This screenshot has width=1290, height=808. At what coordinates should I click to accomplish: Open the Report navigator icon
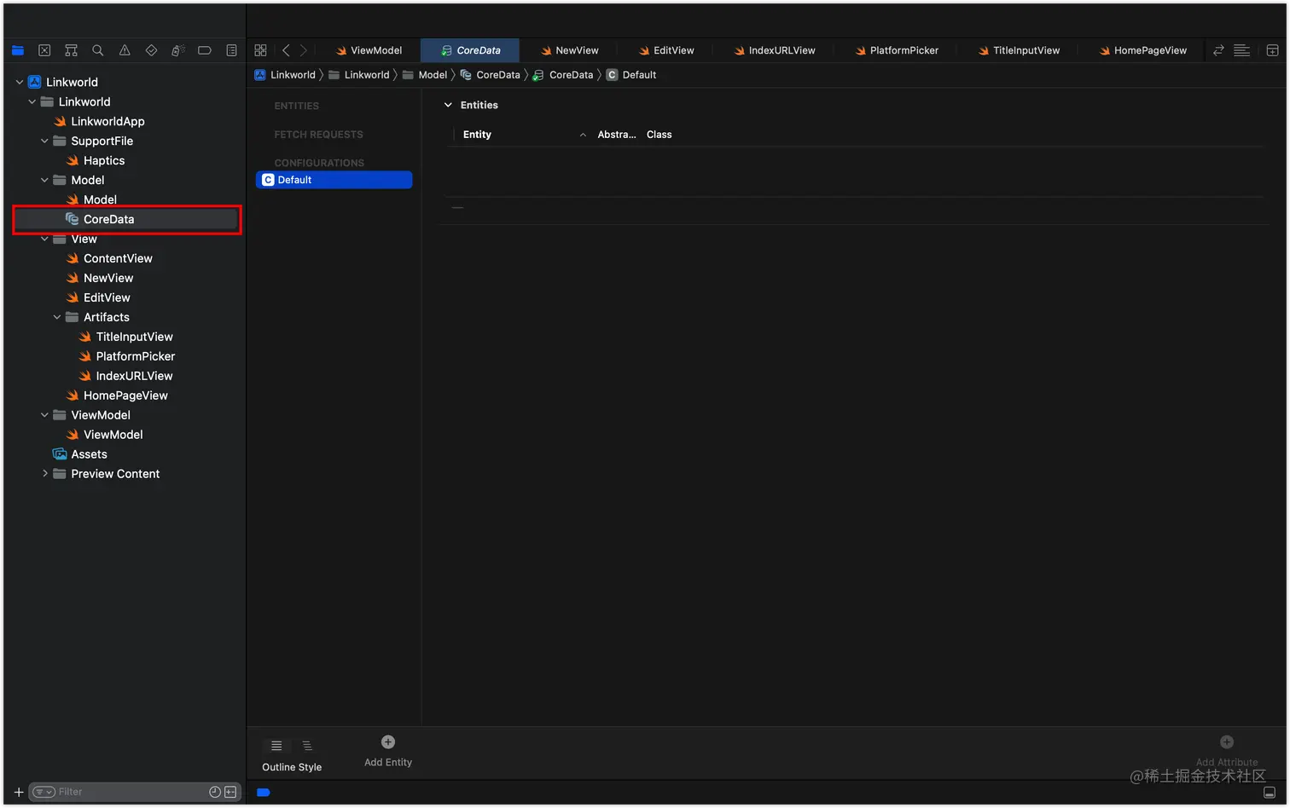pyautogui.click(x=231, y=50)
